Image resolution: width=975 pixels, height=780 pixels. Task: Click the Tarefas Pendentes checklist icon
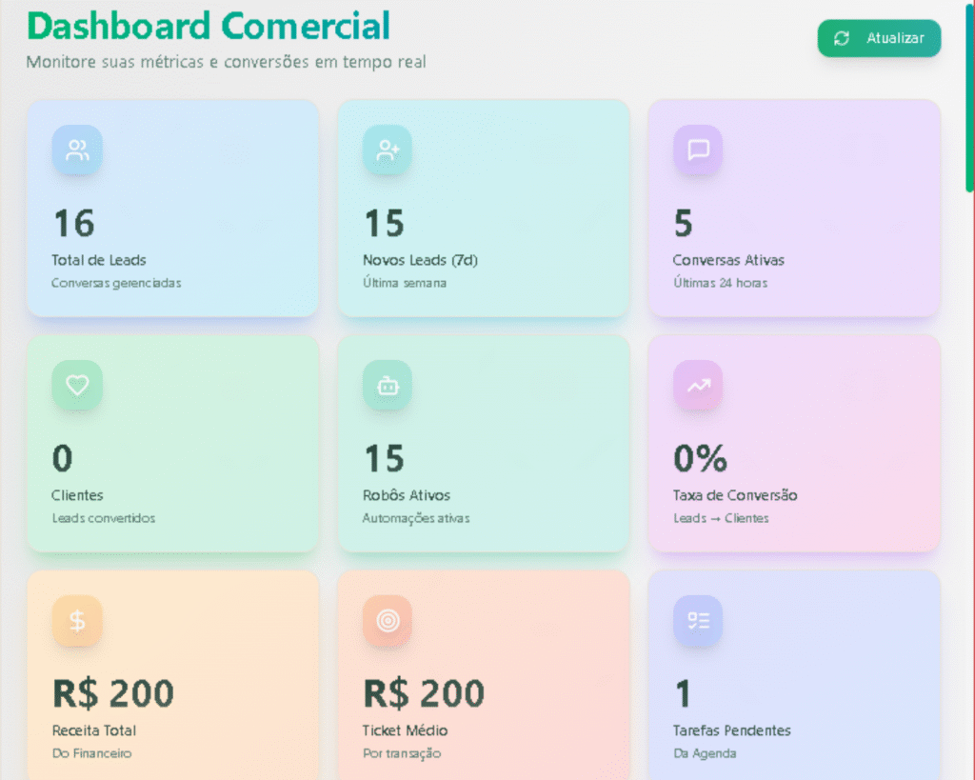click(698, 620)
